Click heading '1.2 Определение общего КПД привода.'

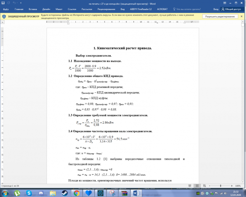(96, 76)
